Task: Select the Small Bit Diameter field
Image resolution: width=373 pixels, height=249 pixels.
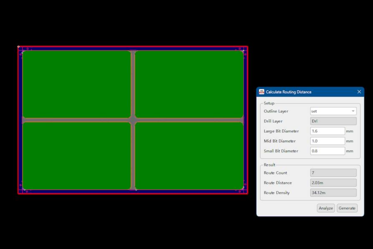Action: coord(327,151)
